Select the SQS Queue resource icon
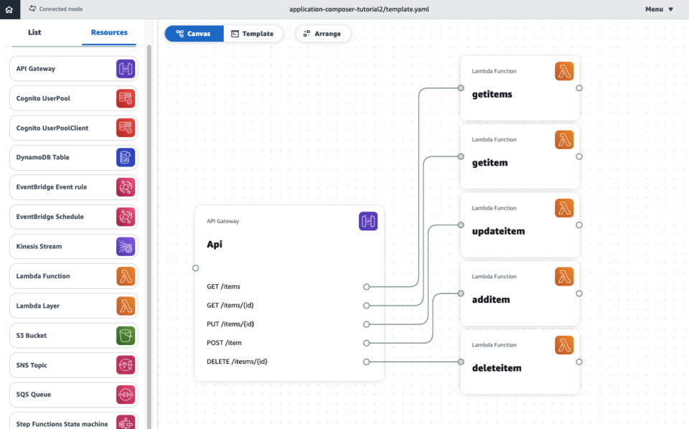The width and height of the screenshot is (689, 429). coord(126,394)
